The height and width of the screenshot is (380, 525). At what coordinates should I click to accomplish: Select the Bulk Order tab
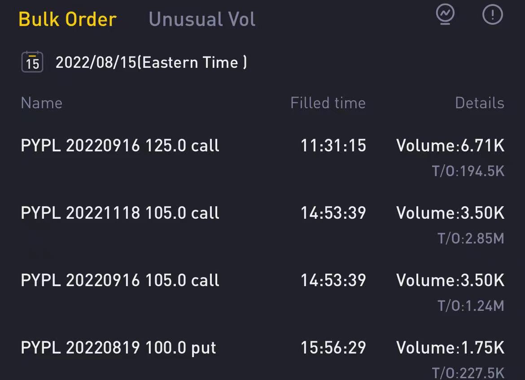pos(67,19)
